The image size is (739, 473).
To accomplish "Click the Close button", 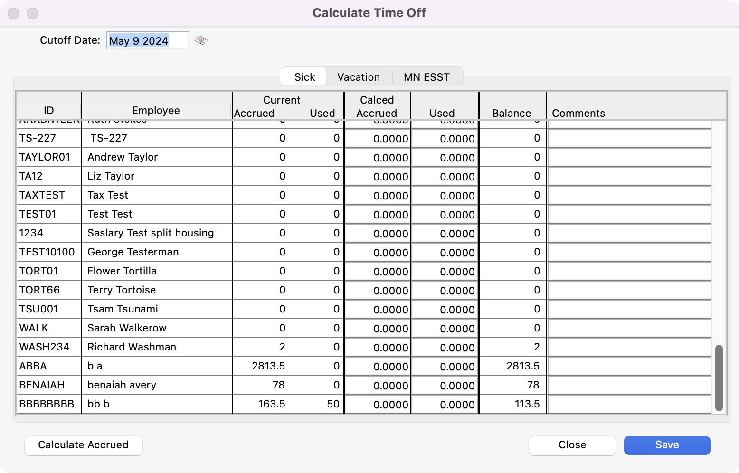I will tap(572, 445).
